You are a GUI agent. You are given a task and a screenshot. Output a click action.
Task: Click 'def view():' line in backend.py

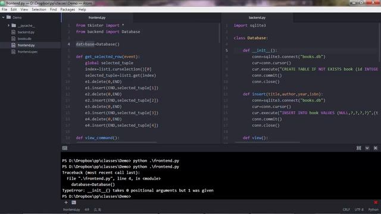(x=255, y=138)
